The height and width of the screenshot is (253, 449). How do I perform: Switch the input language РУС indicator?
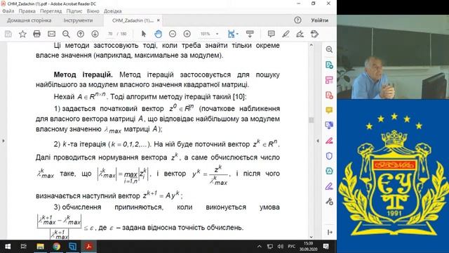292,247
